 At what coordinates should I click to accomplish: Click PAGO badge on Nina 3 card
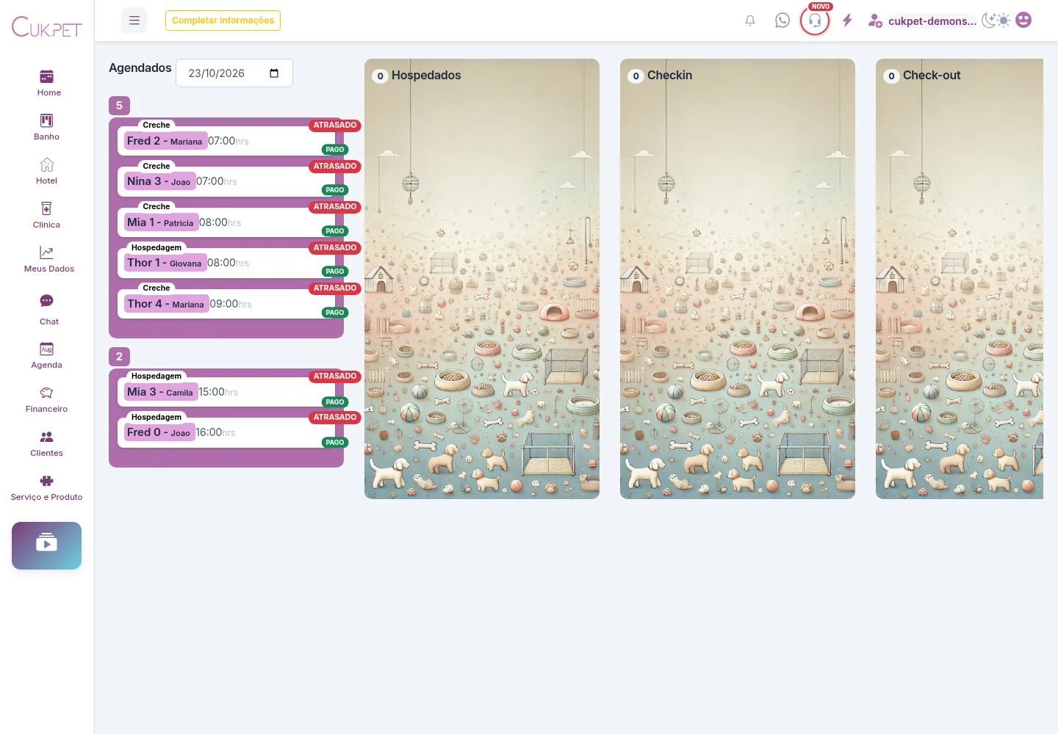(335, 190)
